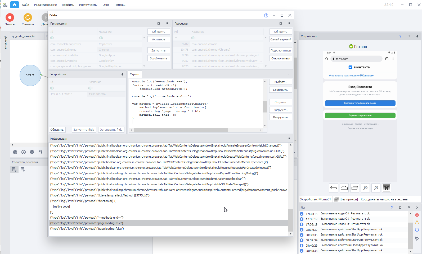This screenshot has width=422, height=254.
Task: Maximize the Приложения panel
Action: coord(159,23)
